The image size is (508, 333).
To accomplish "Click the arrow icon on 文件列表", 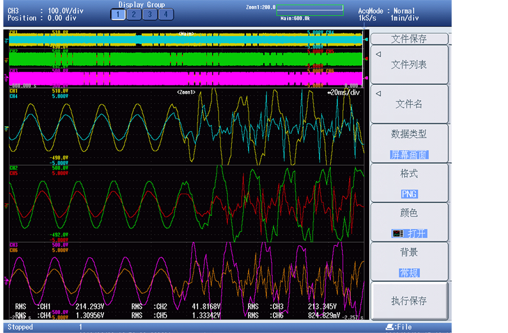I will tap(378, 54).
